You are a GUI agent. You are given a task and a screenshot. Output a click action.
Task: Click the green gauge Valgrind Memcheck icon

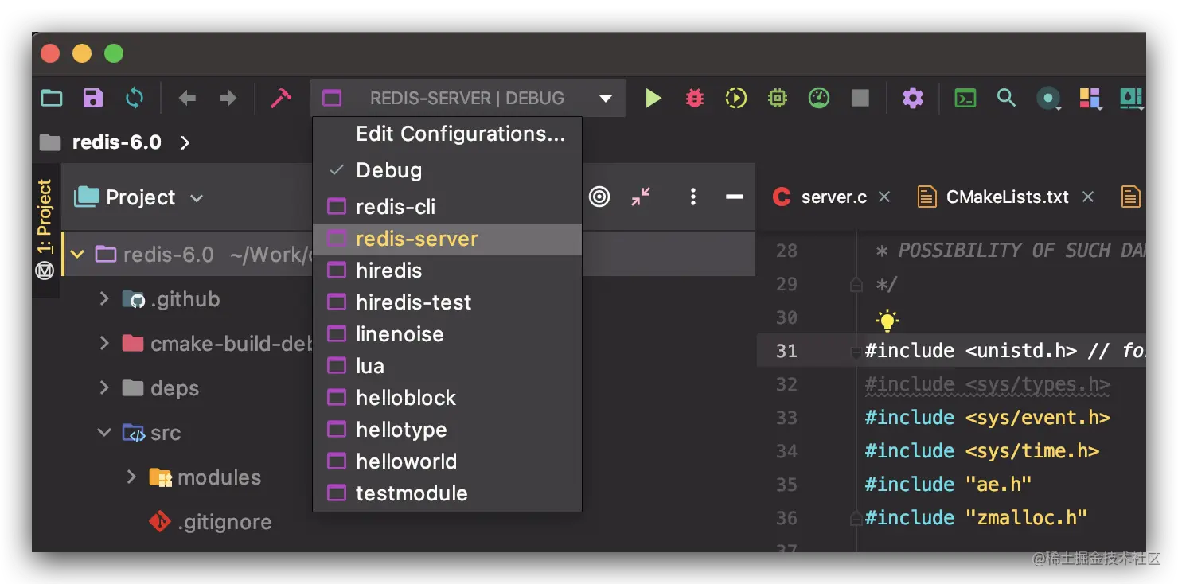point(819,98)
